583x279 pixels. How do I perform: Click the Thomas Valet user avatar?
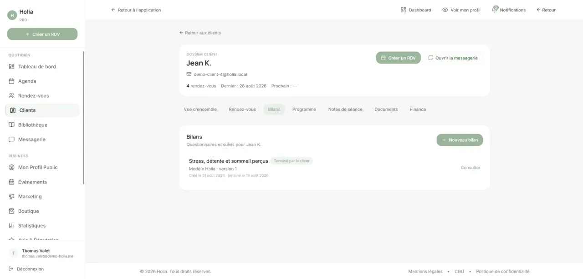pyautogui.click(x=13, y=253)
